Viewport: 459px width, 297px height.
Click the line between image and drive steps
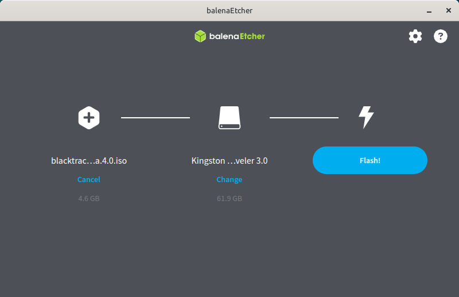coord(155,118)
